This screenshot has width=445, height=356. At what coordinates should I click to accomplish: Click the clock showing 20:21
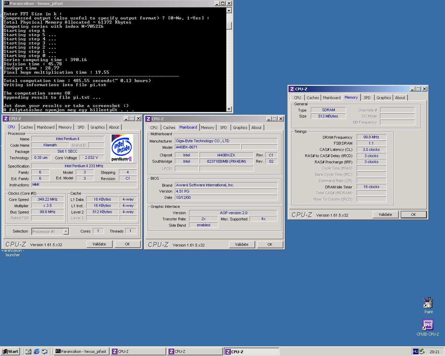tap(435, 352)
